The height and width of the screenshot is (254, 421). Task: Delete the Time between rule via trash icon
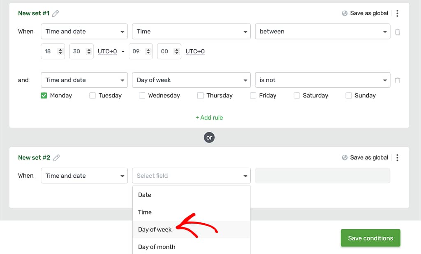(398, 32)
